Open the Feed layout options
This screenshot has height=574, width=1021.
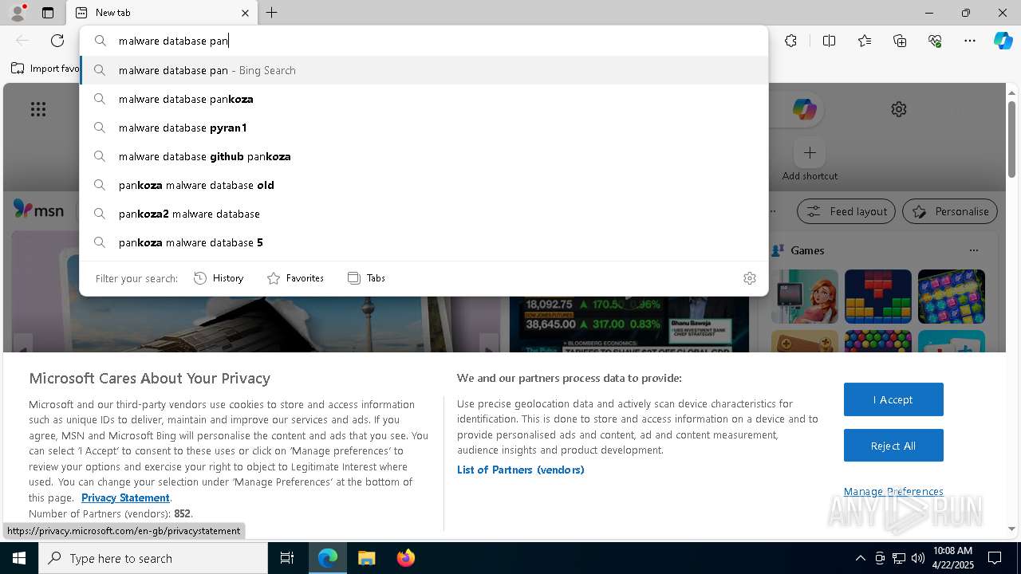(x=846, y=211)
